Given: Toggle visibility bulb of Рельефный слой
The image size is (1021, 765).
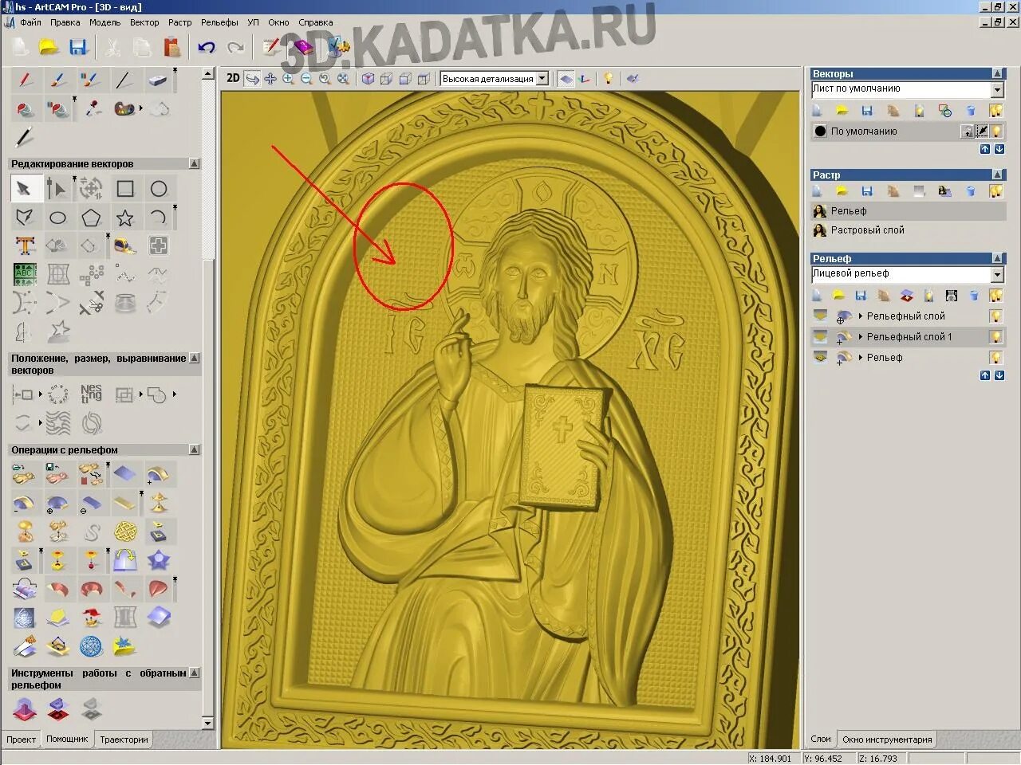Looking at the screenshot, I should tap(995, 316).
